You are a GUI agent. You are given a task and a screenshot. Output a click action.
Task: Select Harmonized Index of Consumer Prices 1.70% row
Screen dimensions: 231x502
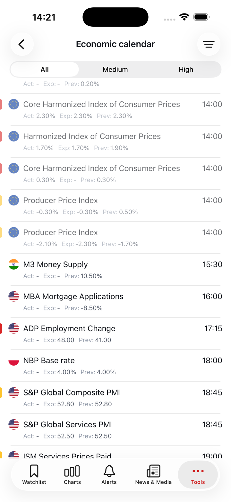[x=92, y=141]
